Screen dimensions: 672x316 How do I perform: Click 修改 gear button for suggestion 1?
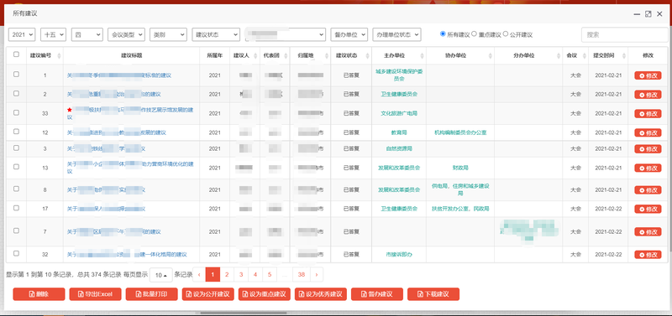click(648, 75)
